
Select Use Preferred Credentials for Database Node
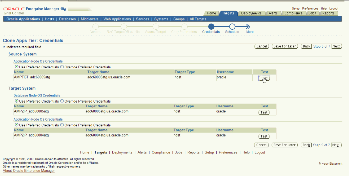[17, 101]
